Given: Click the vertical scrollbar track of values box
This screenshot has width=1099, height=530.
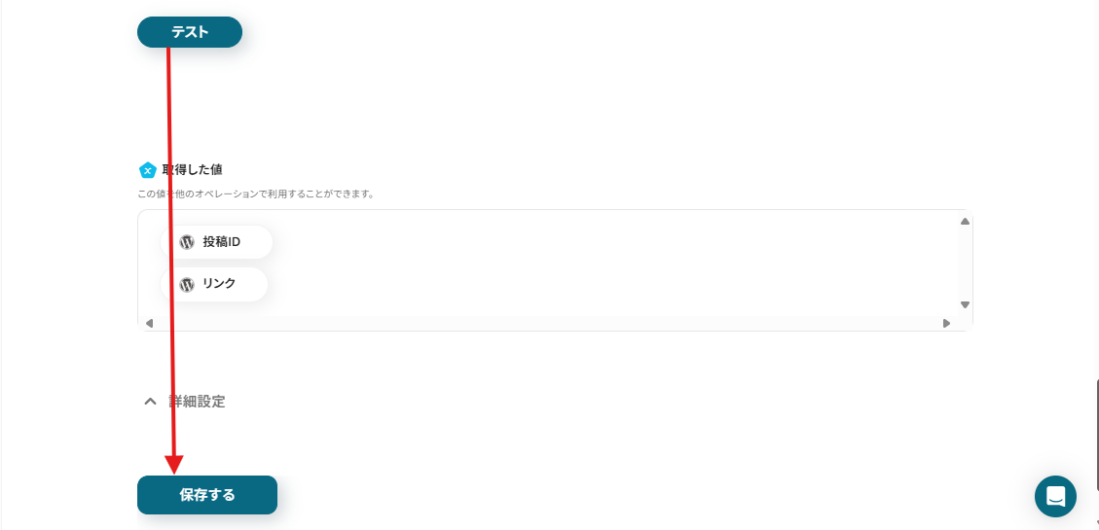Looking at the screenshot, I should 965,264.
